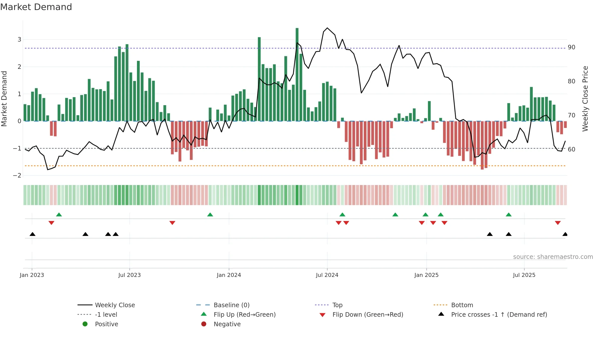Click the tallest green demand bar in 2024
602x338 pixels.
click(x=297, y=75)
